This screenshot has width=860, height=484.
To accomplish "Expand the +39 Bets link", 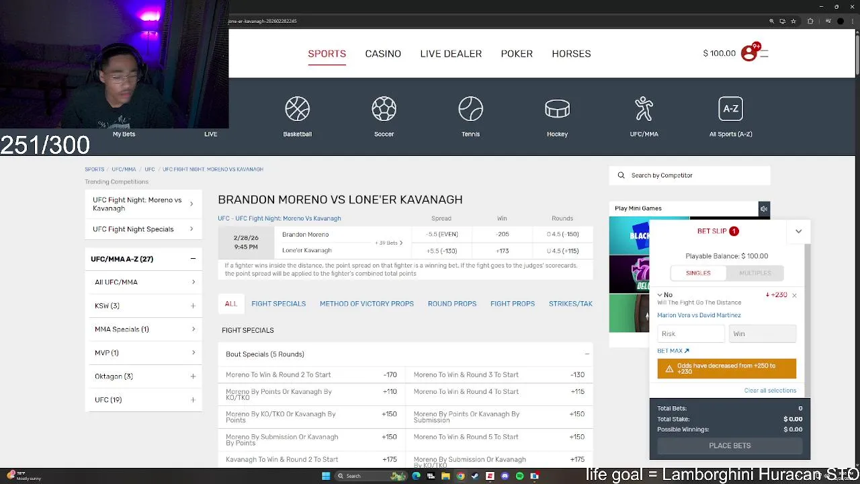I will [x=390, y=243].
